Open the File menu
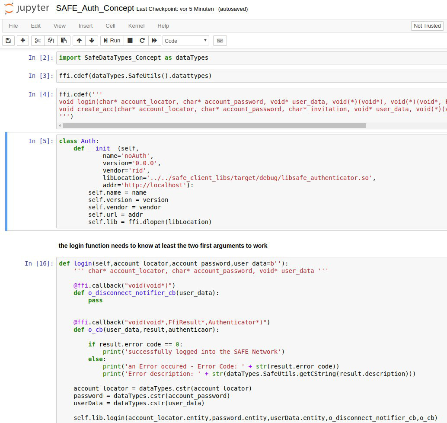 coord(13,26)
